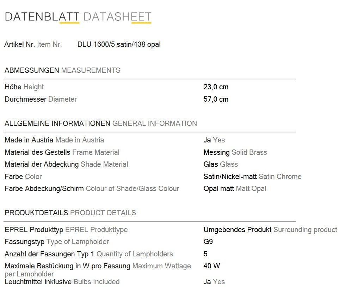Select the 40 W maximum wattage value

pos(212,266)
